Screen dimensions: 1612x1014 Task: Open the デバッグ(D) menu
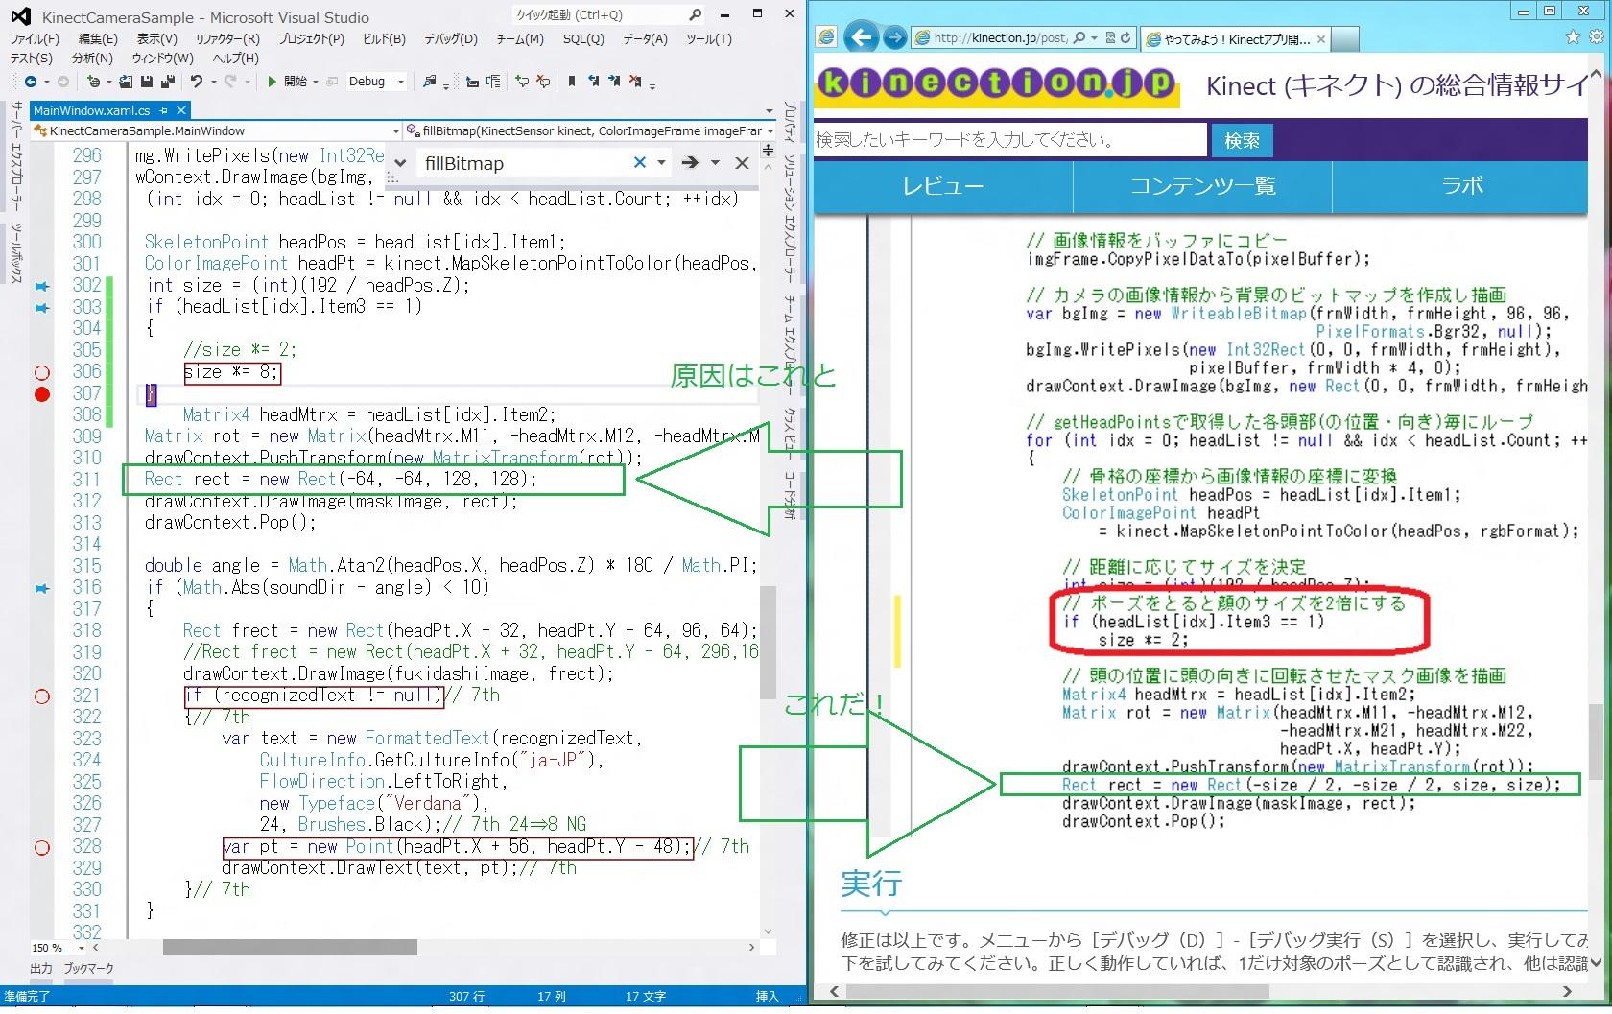tap(450, 39)
